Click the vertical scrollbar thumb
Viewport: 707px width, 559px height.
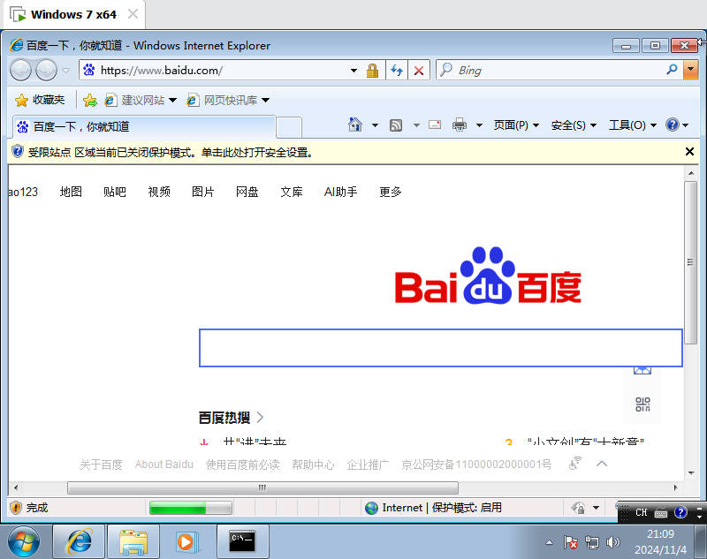[x=690, y=262]
